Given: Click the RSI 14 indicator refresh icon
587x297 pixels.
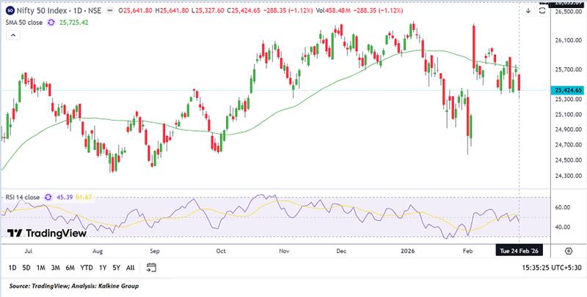Looking at the screenshot, I should coord(49,197).
